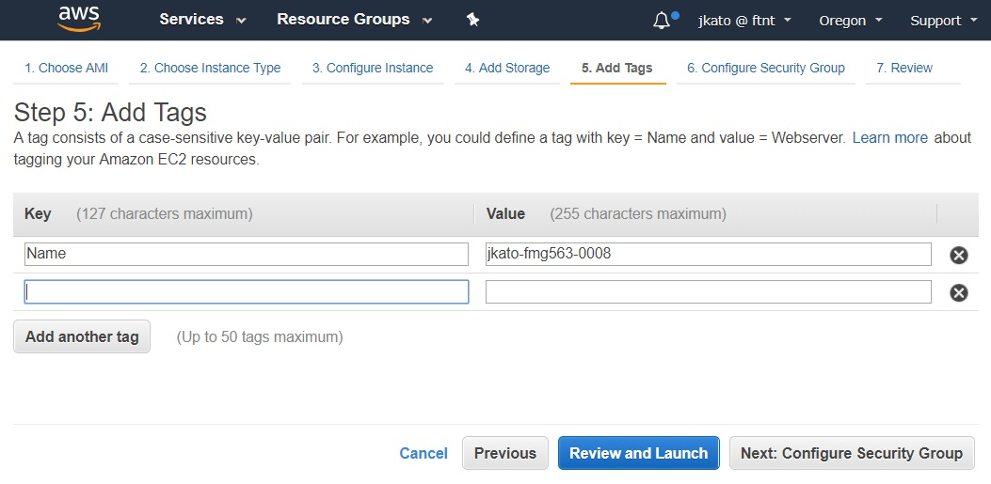
Task: Click the Add another tag button
Action: tap(82, 336)
